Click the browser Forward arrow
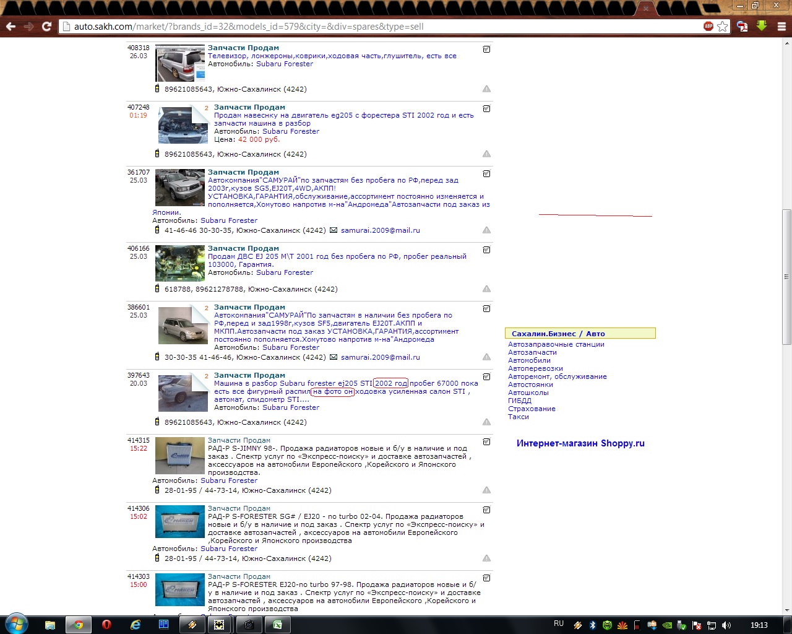The width and height of the screenshot is (792, 634). pyautogui.click(x=28, y=27)
